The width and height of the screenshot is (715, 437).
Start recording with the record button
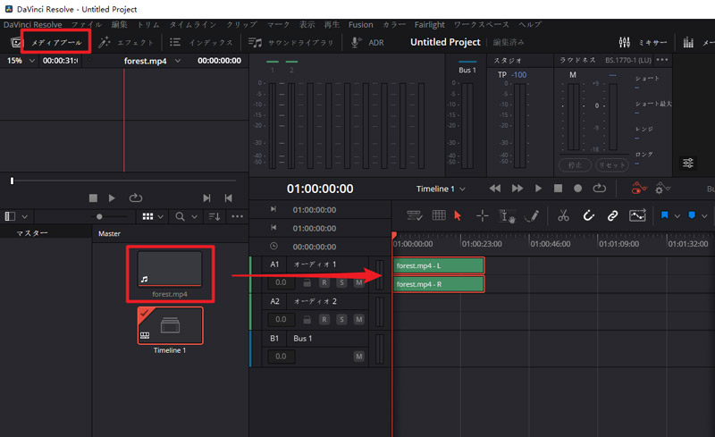click(x=577, y=189)
